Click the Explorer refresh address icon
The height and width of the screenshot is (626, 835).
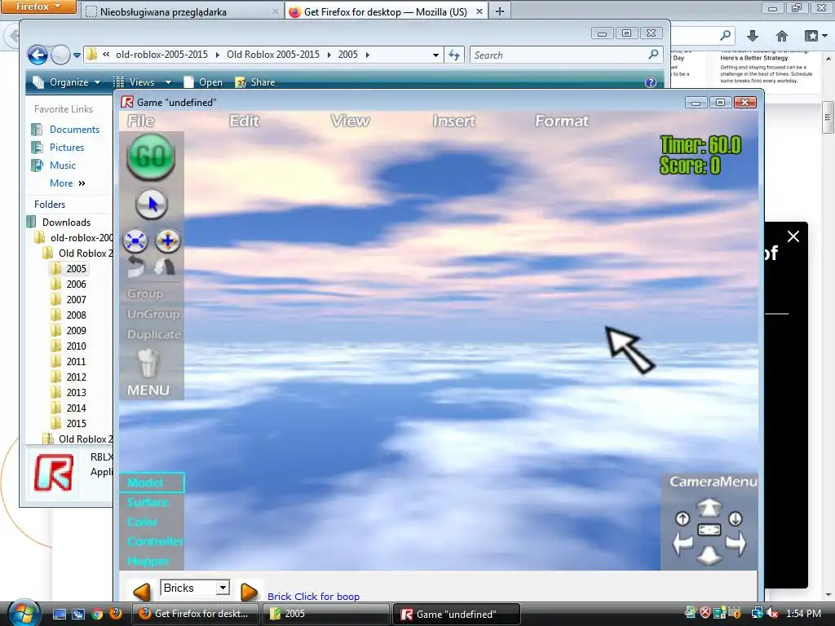[x=454, y=55]
